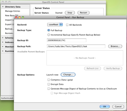Viewport: 127px width, 111px height.
Task: Open Backup... item in sidebar
Action: 9,29
